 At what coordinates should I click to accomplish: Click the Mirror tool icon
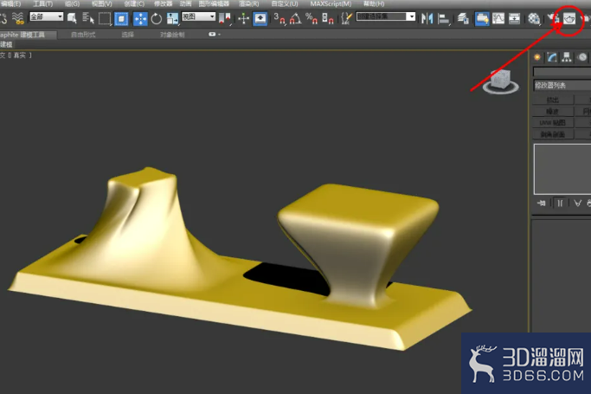click(427, 18)
